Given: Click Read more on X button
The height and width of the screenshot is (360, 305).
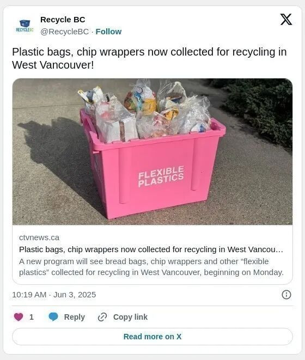Looking at the screenshot, I should point(152,337).
